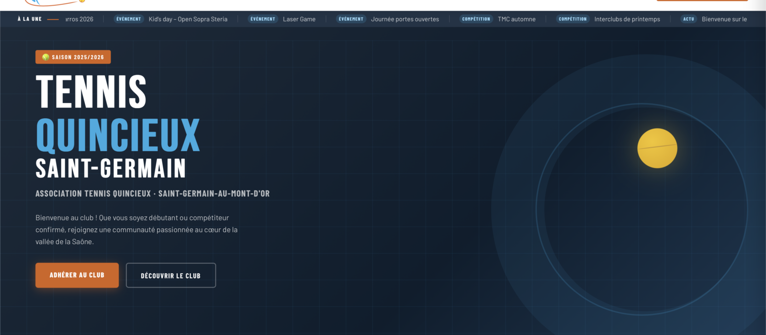Open the TMC automne competition link
The image size is (766, 335).
(x=517, y=19)
